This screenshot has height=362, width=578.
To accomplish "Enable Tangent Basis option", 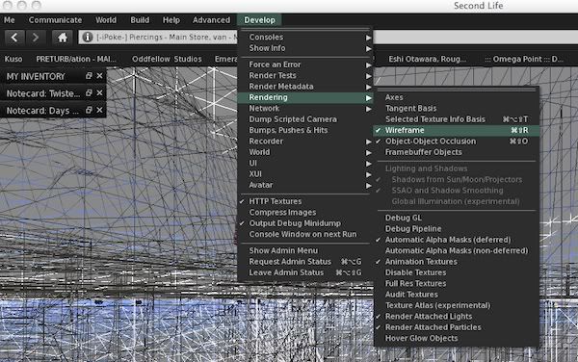I will [x=457, y=108].
